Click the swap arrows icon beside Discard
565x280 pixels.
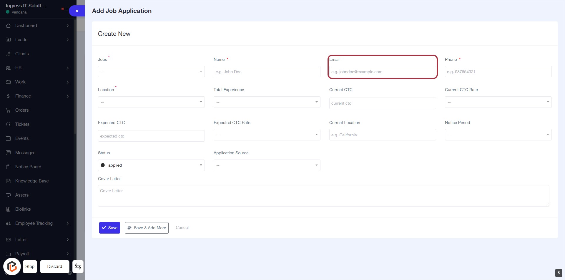(x=78, y=266)
